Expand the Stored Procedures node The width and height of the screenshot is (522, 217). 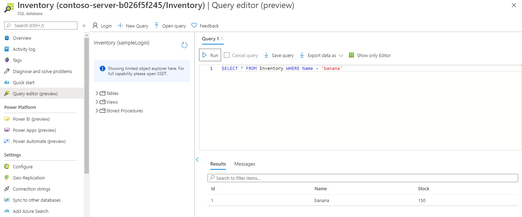click(97, 110)
